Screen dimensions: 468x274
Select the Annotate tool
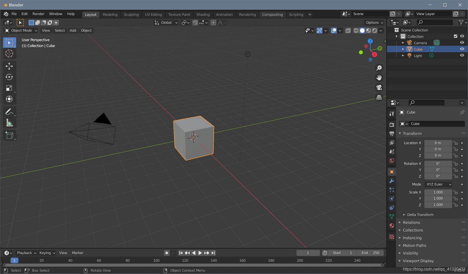pyautogui.click(x=9, y=112)
